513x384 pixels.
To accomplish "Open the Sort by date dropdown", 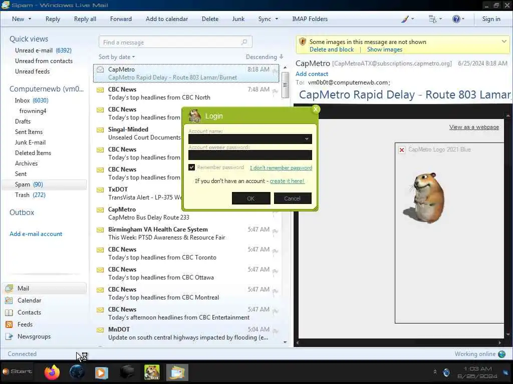I will (117, 57).
